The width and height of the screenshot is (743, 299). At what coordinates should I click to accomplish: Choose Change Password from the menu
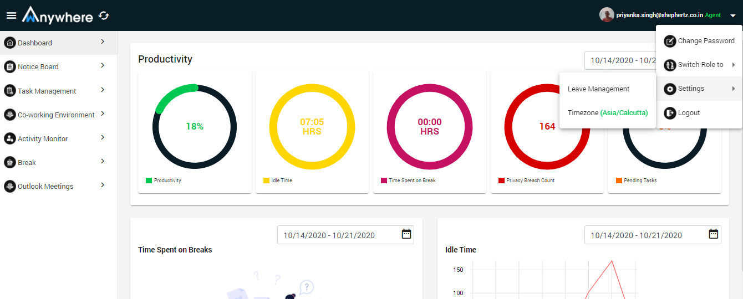pyautogui.click(x=699, y=41)
